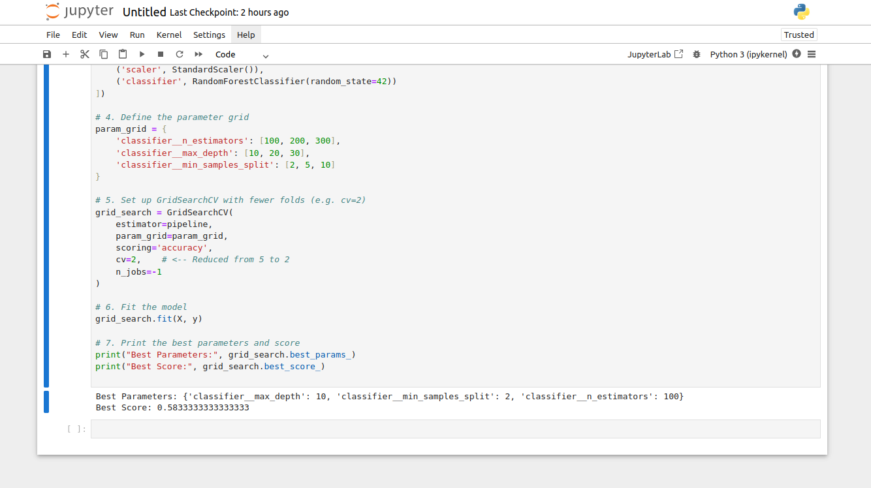Save the notebook with the floppy disk icon

47,54
